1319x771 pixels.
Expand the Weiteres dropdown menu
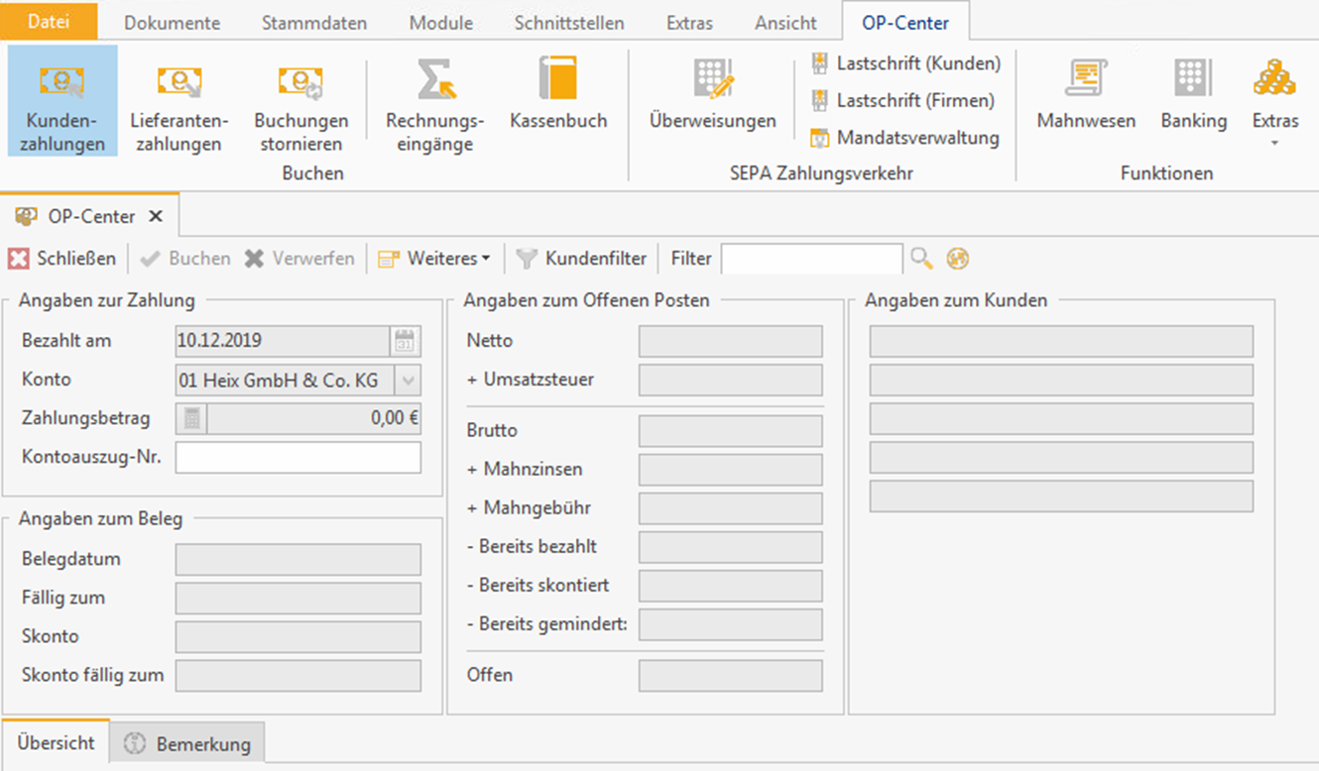click(434, 259)
